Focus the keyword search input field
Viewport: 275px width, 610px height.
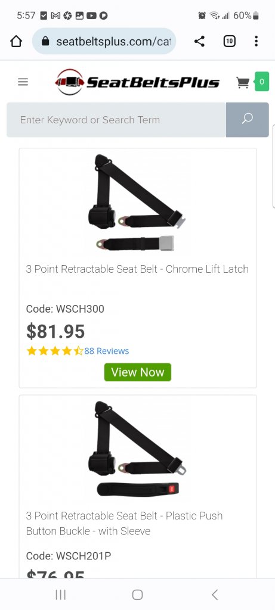tap(116, 119)
